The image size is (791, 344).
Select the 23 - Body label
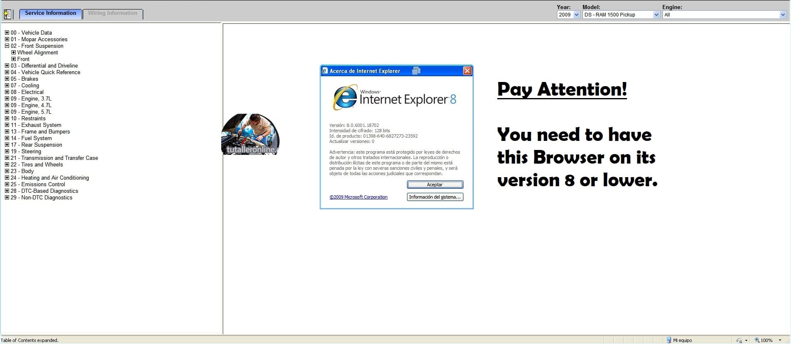(22, 171)
